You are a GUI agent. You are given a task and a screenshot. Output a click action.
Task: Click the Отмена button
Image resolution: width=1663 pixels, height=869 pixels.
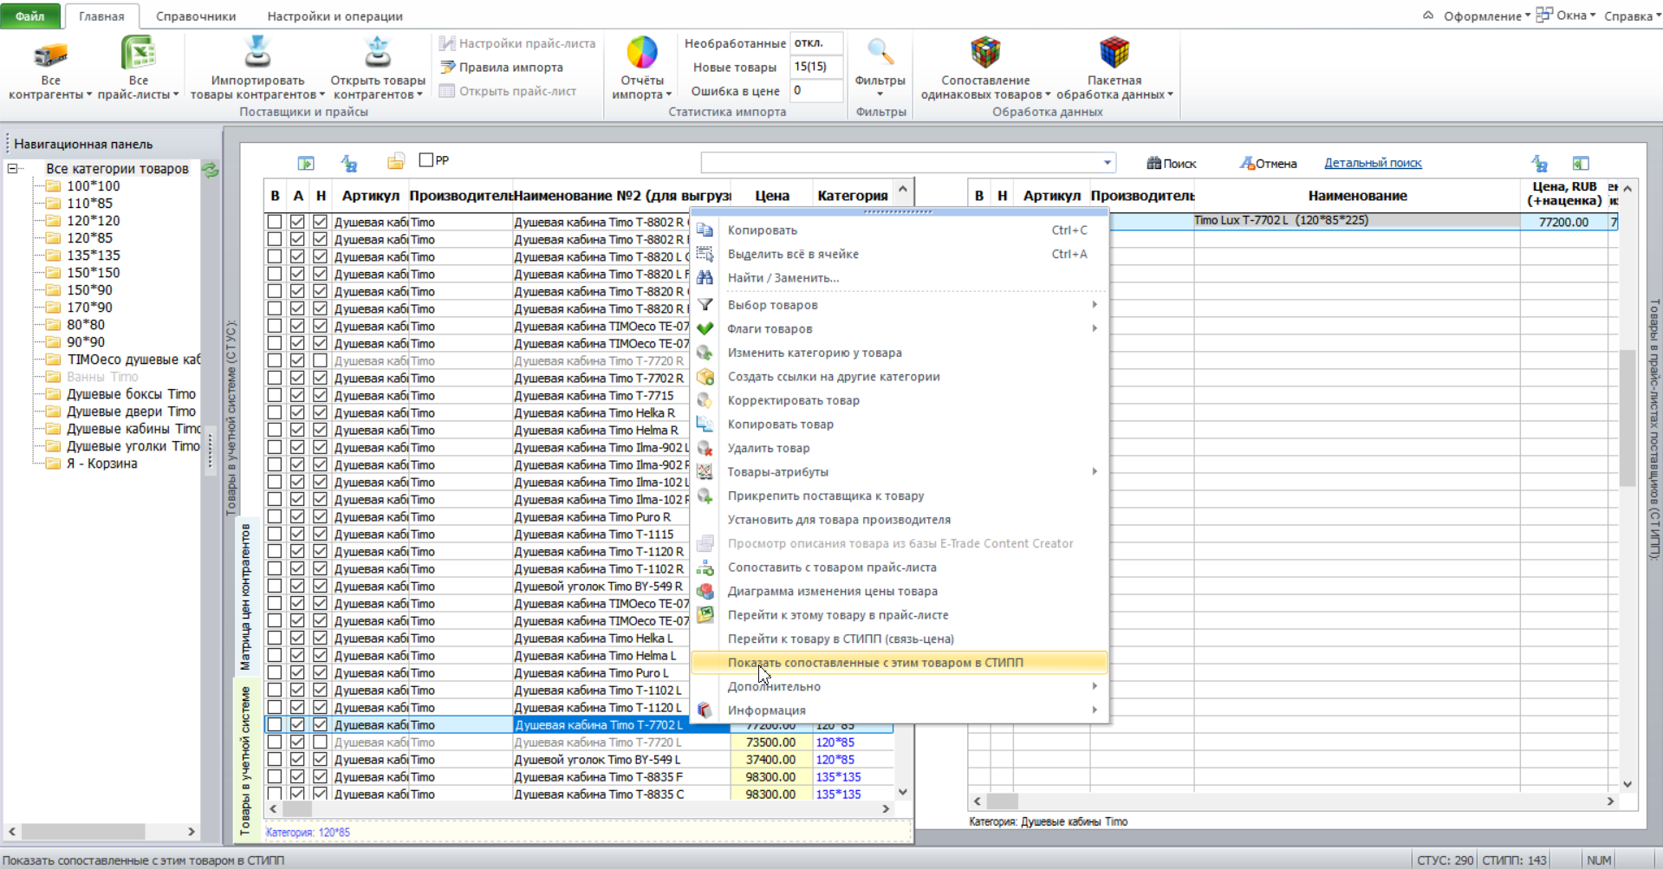click(x=1268, y=163)
